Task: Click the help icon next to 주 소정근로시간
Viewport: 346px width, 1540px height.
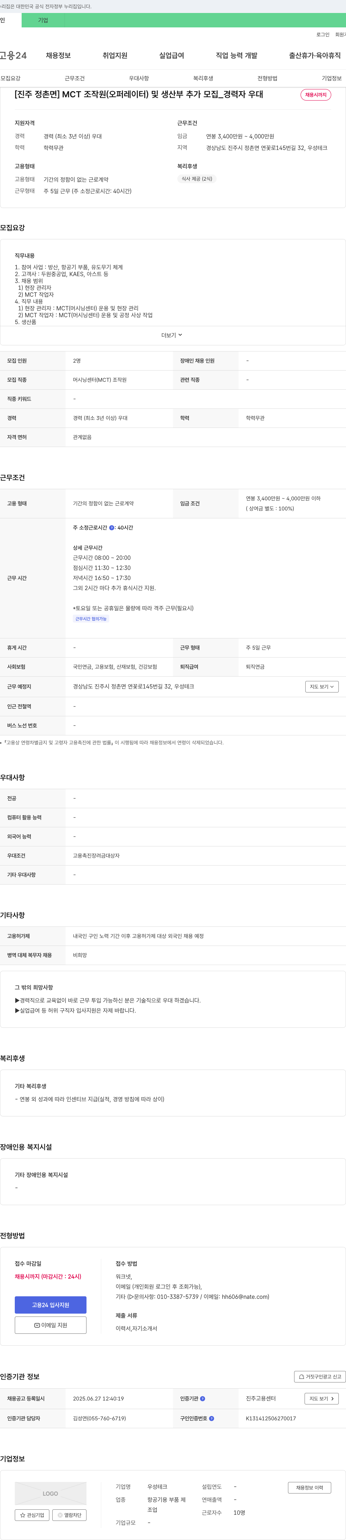Action: point(112,528)
